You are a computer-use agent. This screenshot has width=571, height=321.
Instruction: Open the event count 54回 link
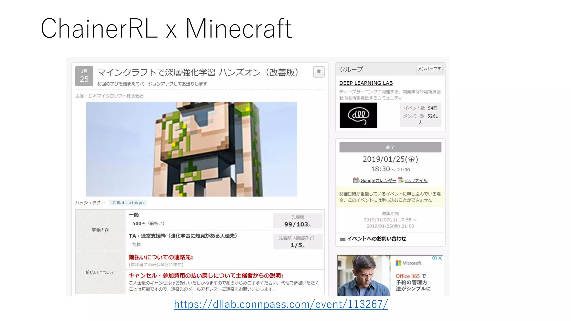click(x=433, y=108)
